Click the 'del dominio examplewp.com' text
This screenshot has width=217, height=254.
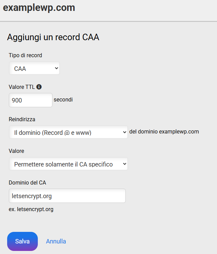(x=164, y=131)
